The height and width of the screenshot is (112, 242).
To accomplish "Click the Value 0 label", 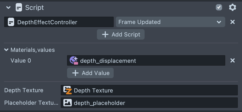I will click(x=21, y=61).
